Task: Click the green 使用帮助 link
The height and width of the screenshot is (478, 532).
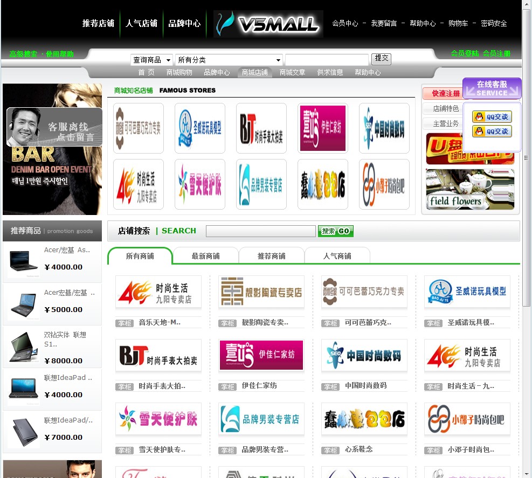Action: pyautogui.click(x=60, y=54)
